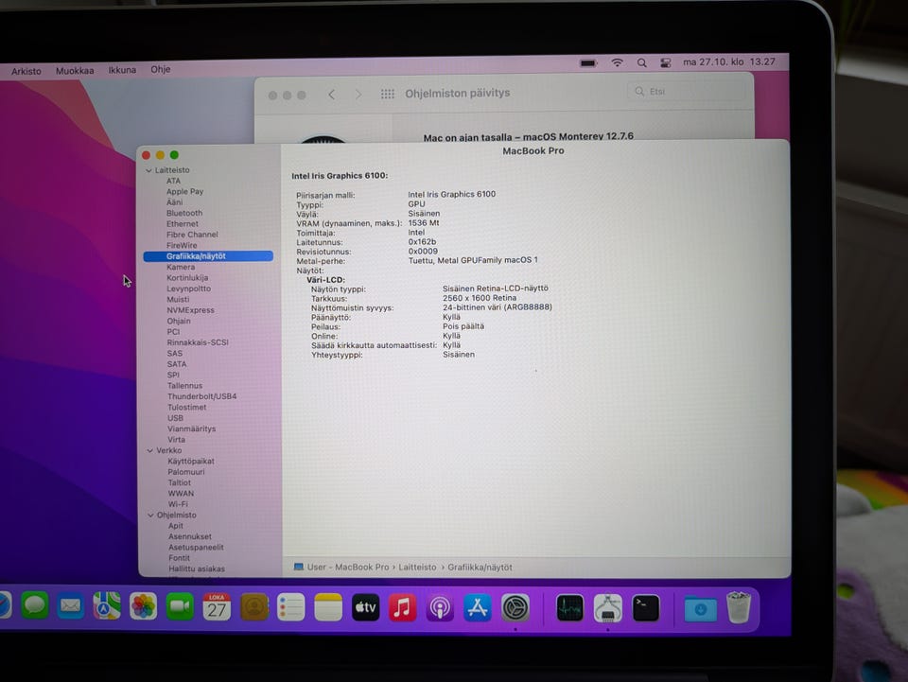The width and height of the screenshot is (908, 682).
Task: Select Fibre Channel in the sidebar
Action: [192, 235]
